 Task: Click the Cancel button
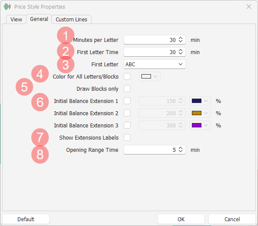click(x=232, y=219)
